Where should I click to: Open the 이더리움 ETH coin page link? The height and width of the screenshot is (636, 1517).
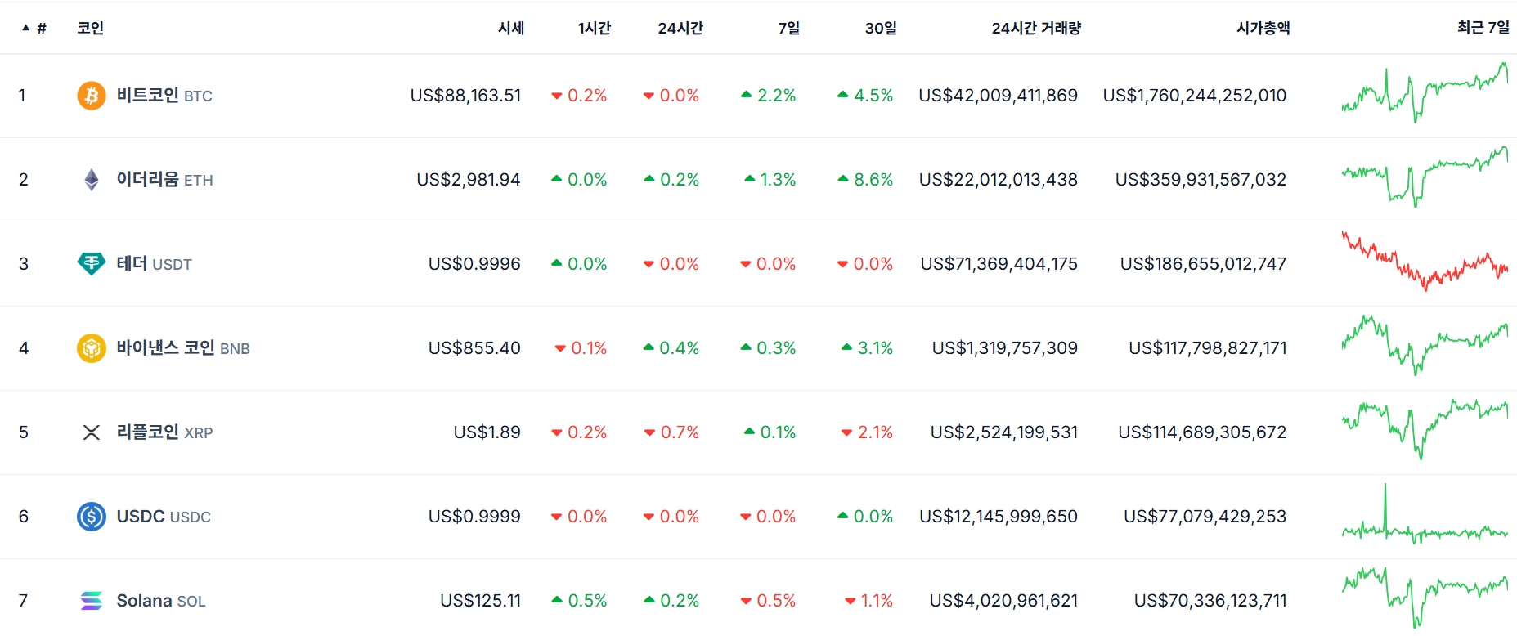164,180
